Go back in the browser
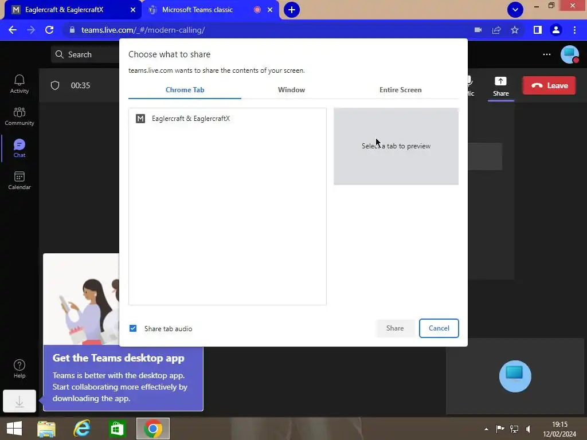The height and width of the screenshot is (440, 587). pyautogui.click(x=13, y=30)
